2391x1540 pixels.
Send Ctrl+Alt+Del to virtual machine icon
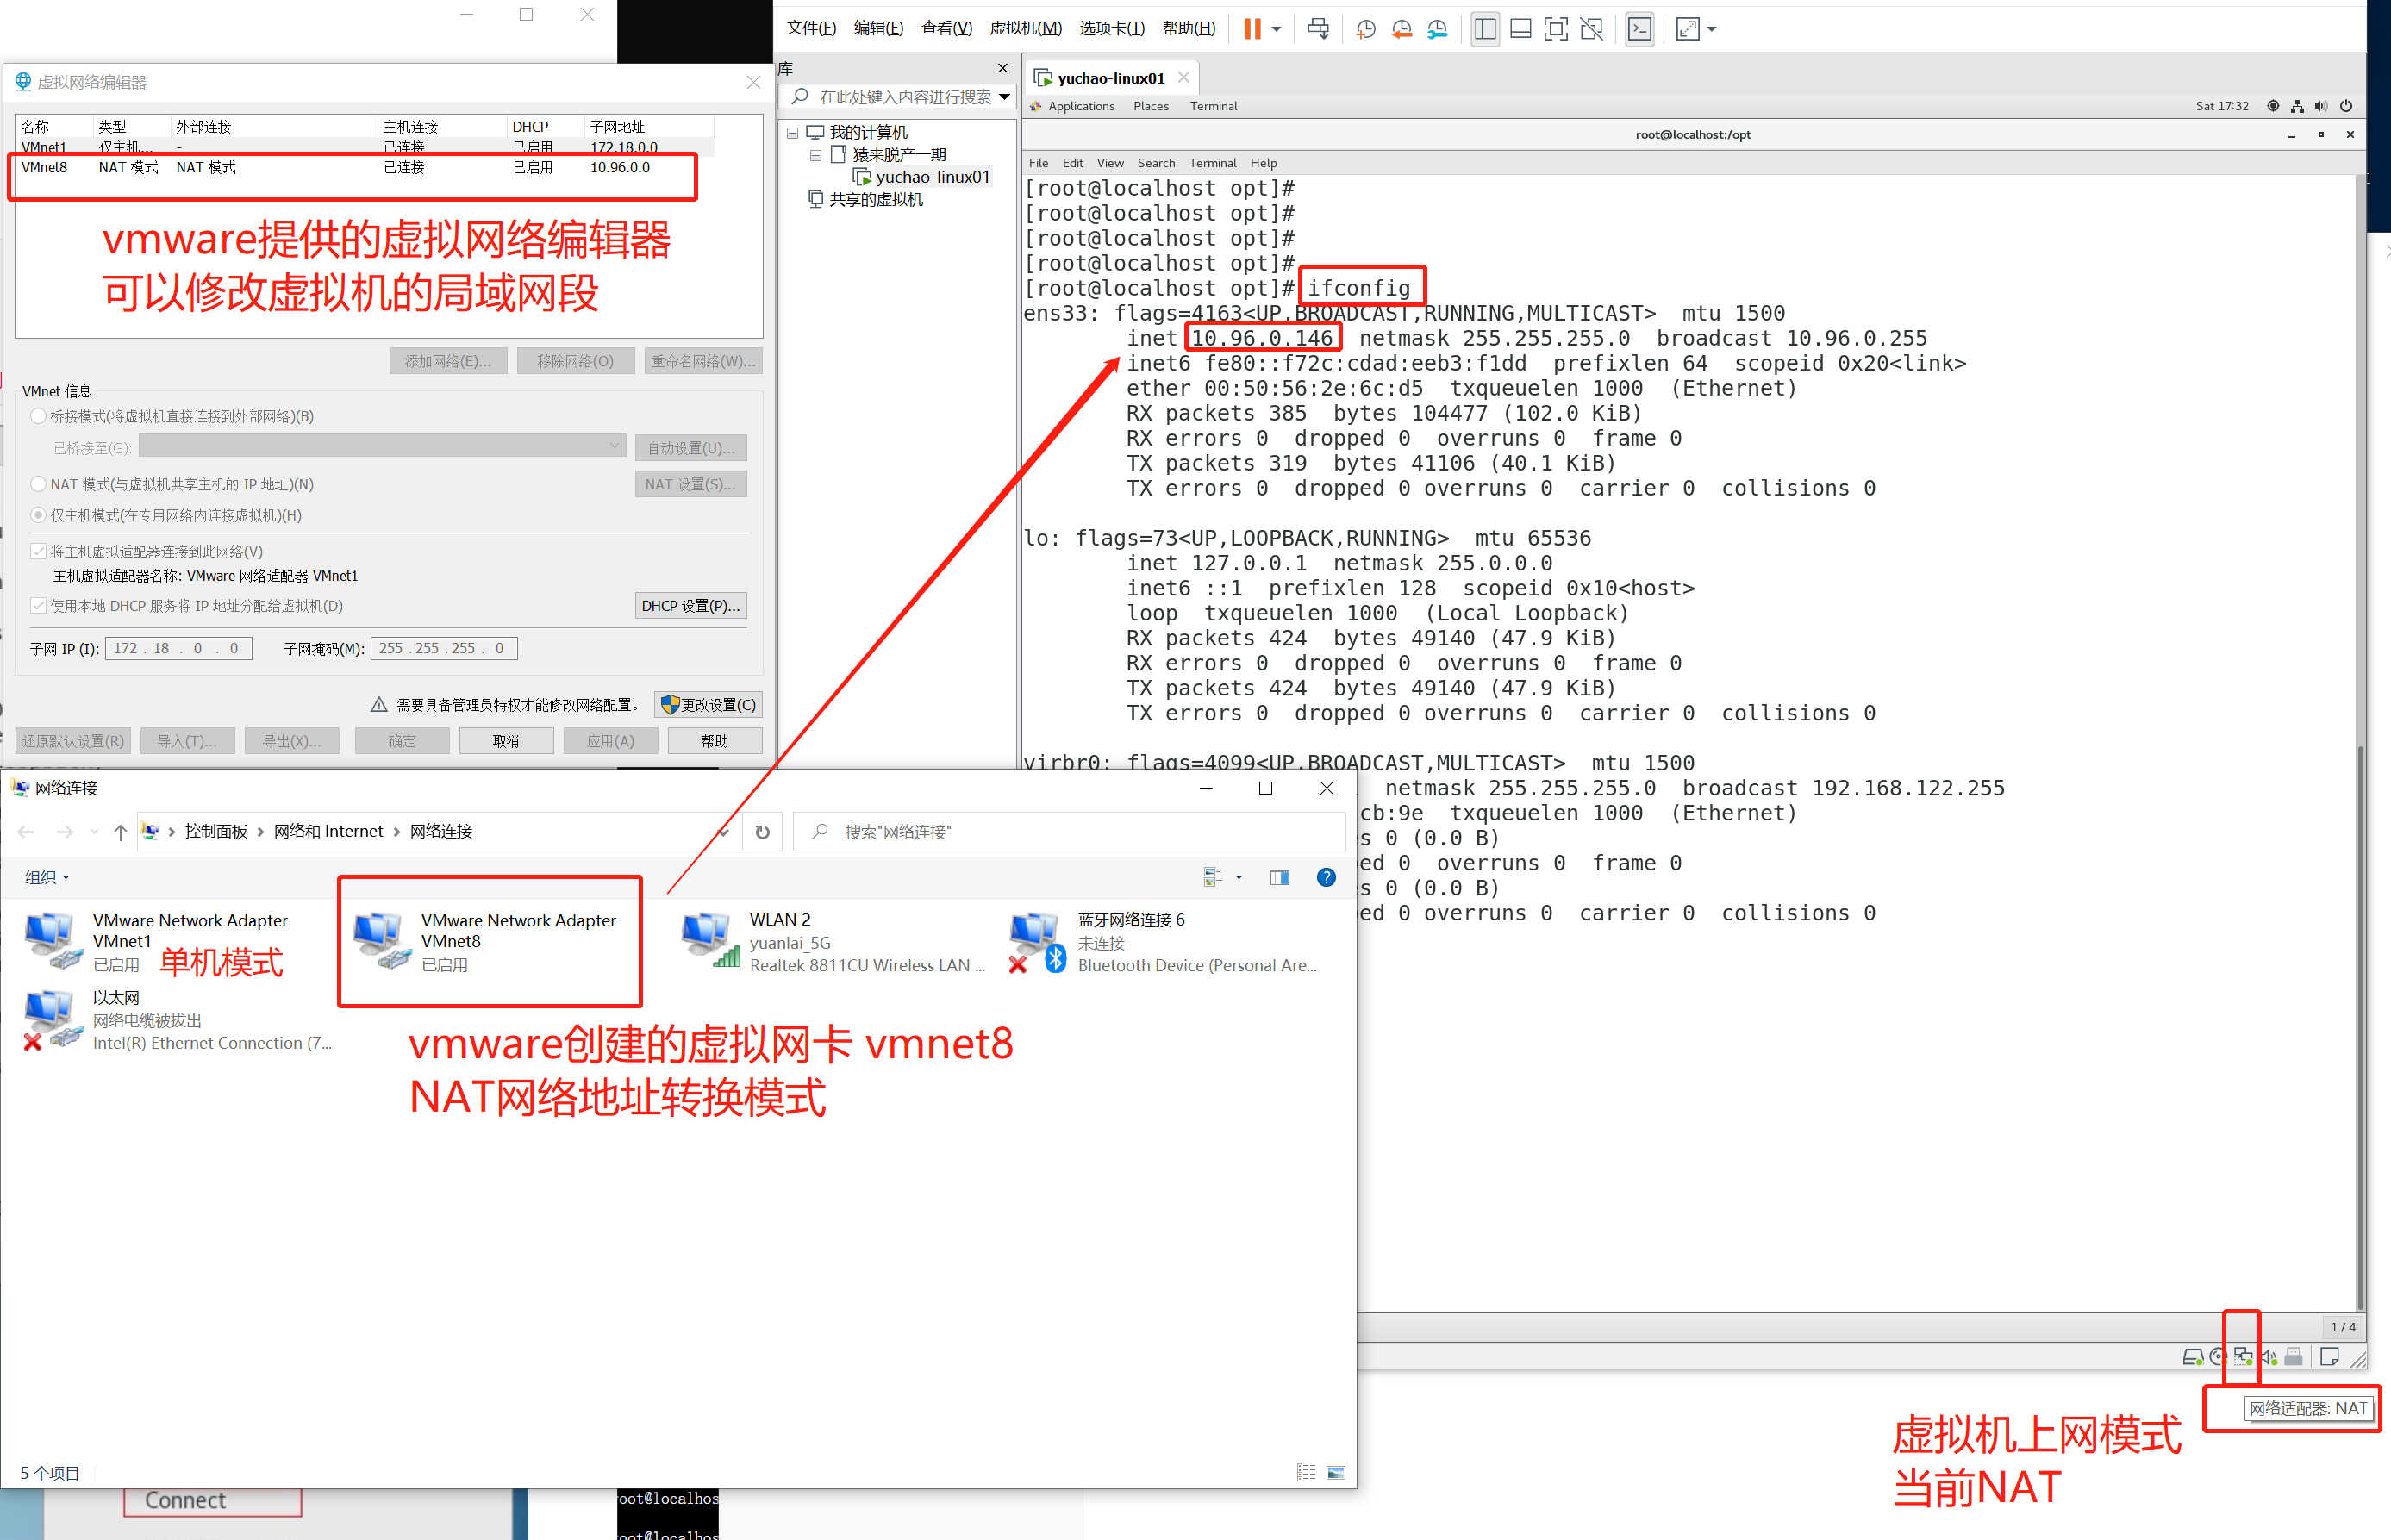click(1318, 29)
